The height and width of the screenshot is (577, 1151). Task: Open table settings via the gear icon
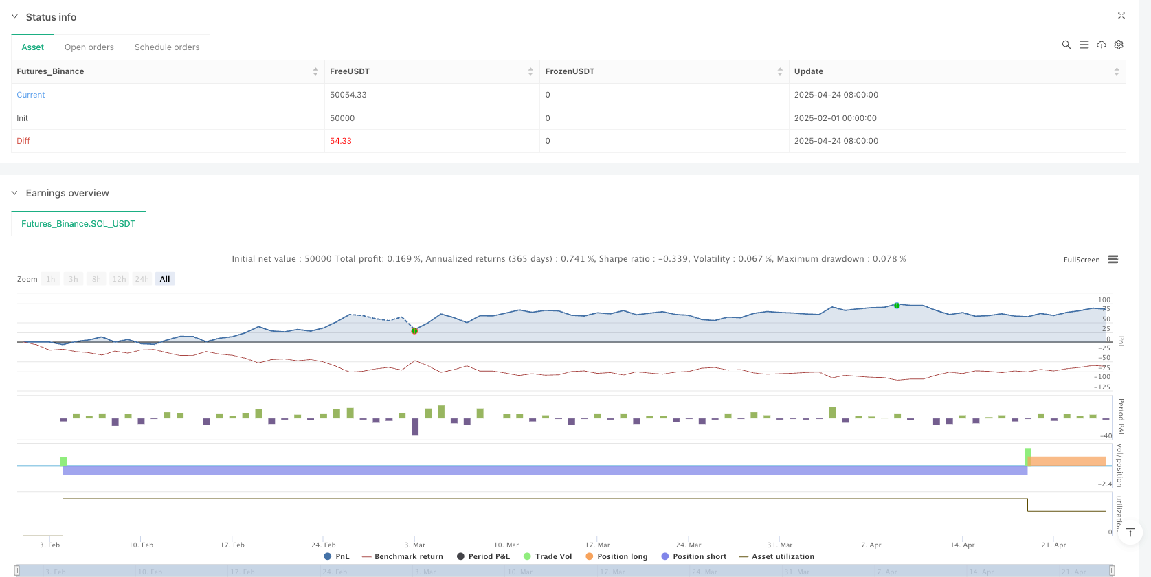point(1119,45)
